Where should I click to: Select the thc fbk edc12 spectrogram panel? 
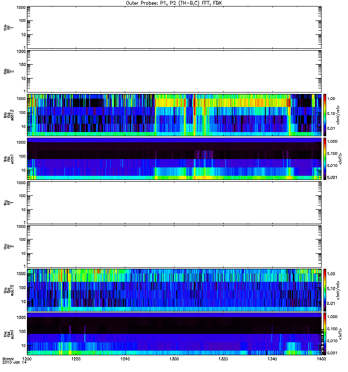174,290
